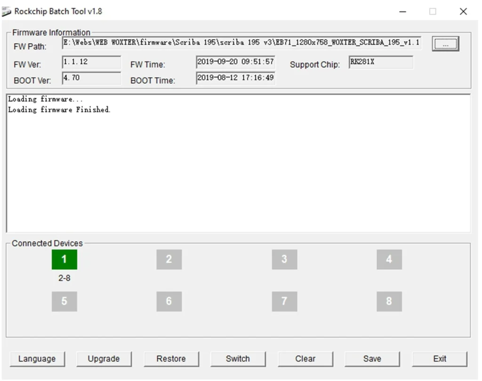The image size is (482, 381).
Task: Select device slot 6
Action: tap(169, 301)
